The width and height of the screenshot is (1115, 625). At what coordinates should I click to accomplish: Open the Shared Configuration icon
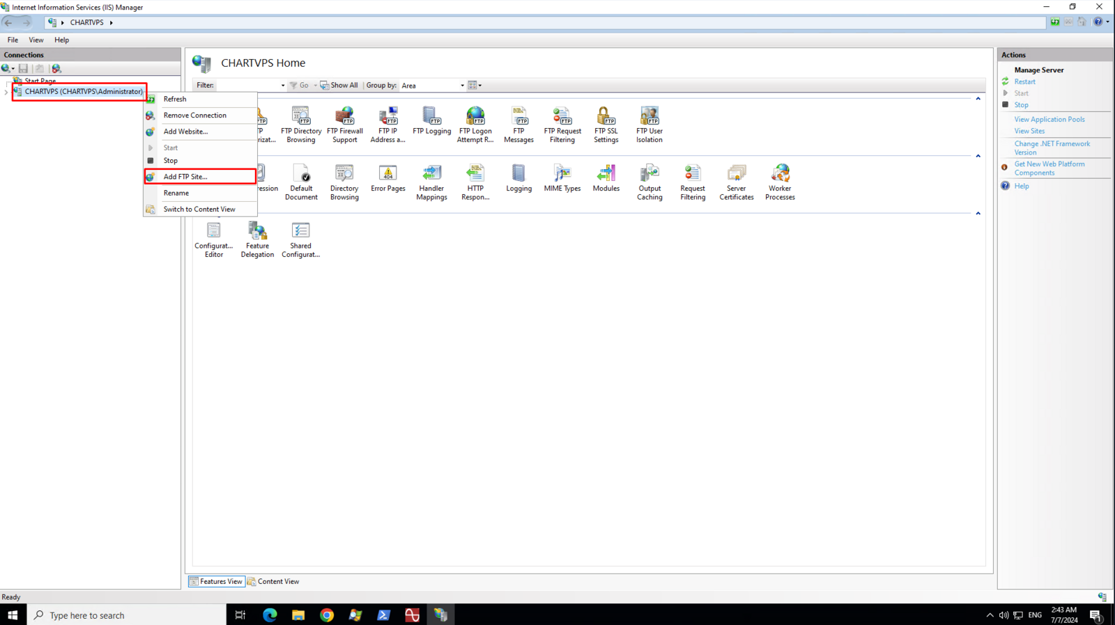pos(300,239)
